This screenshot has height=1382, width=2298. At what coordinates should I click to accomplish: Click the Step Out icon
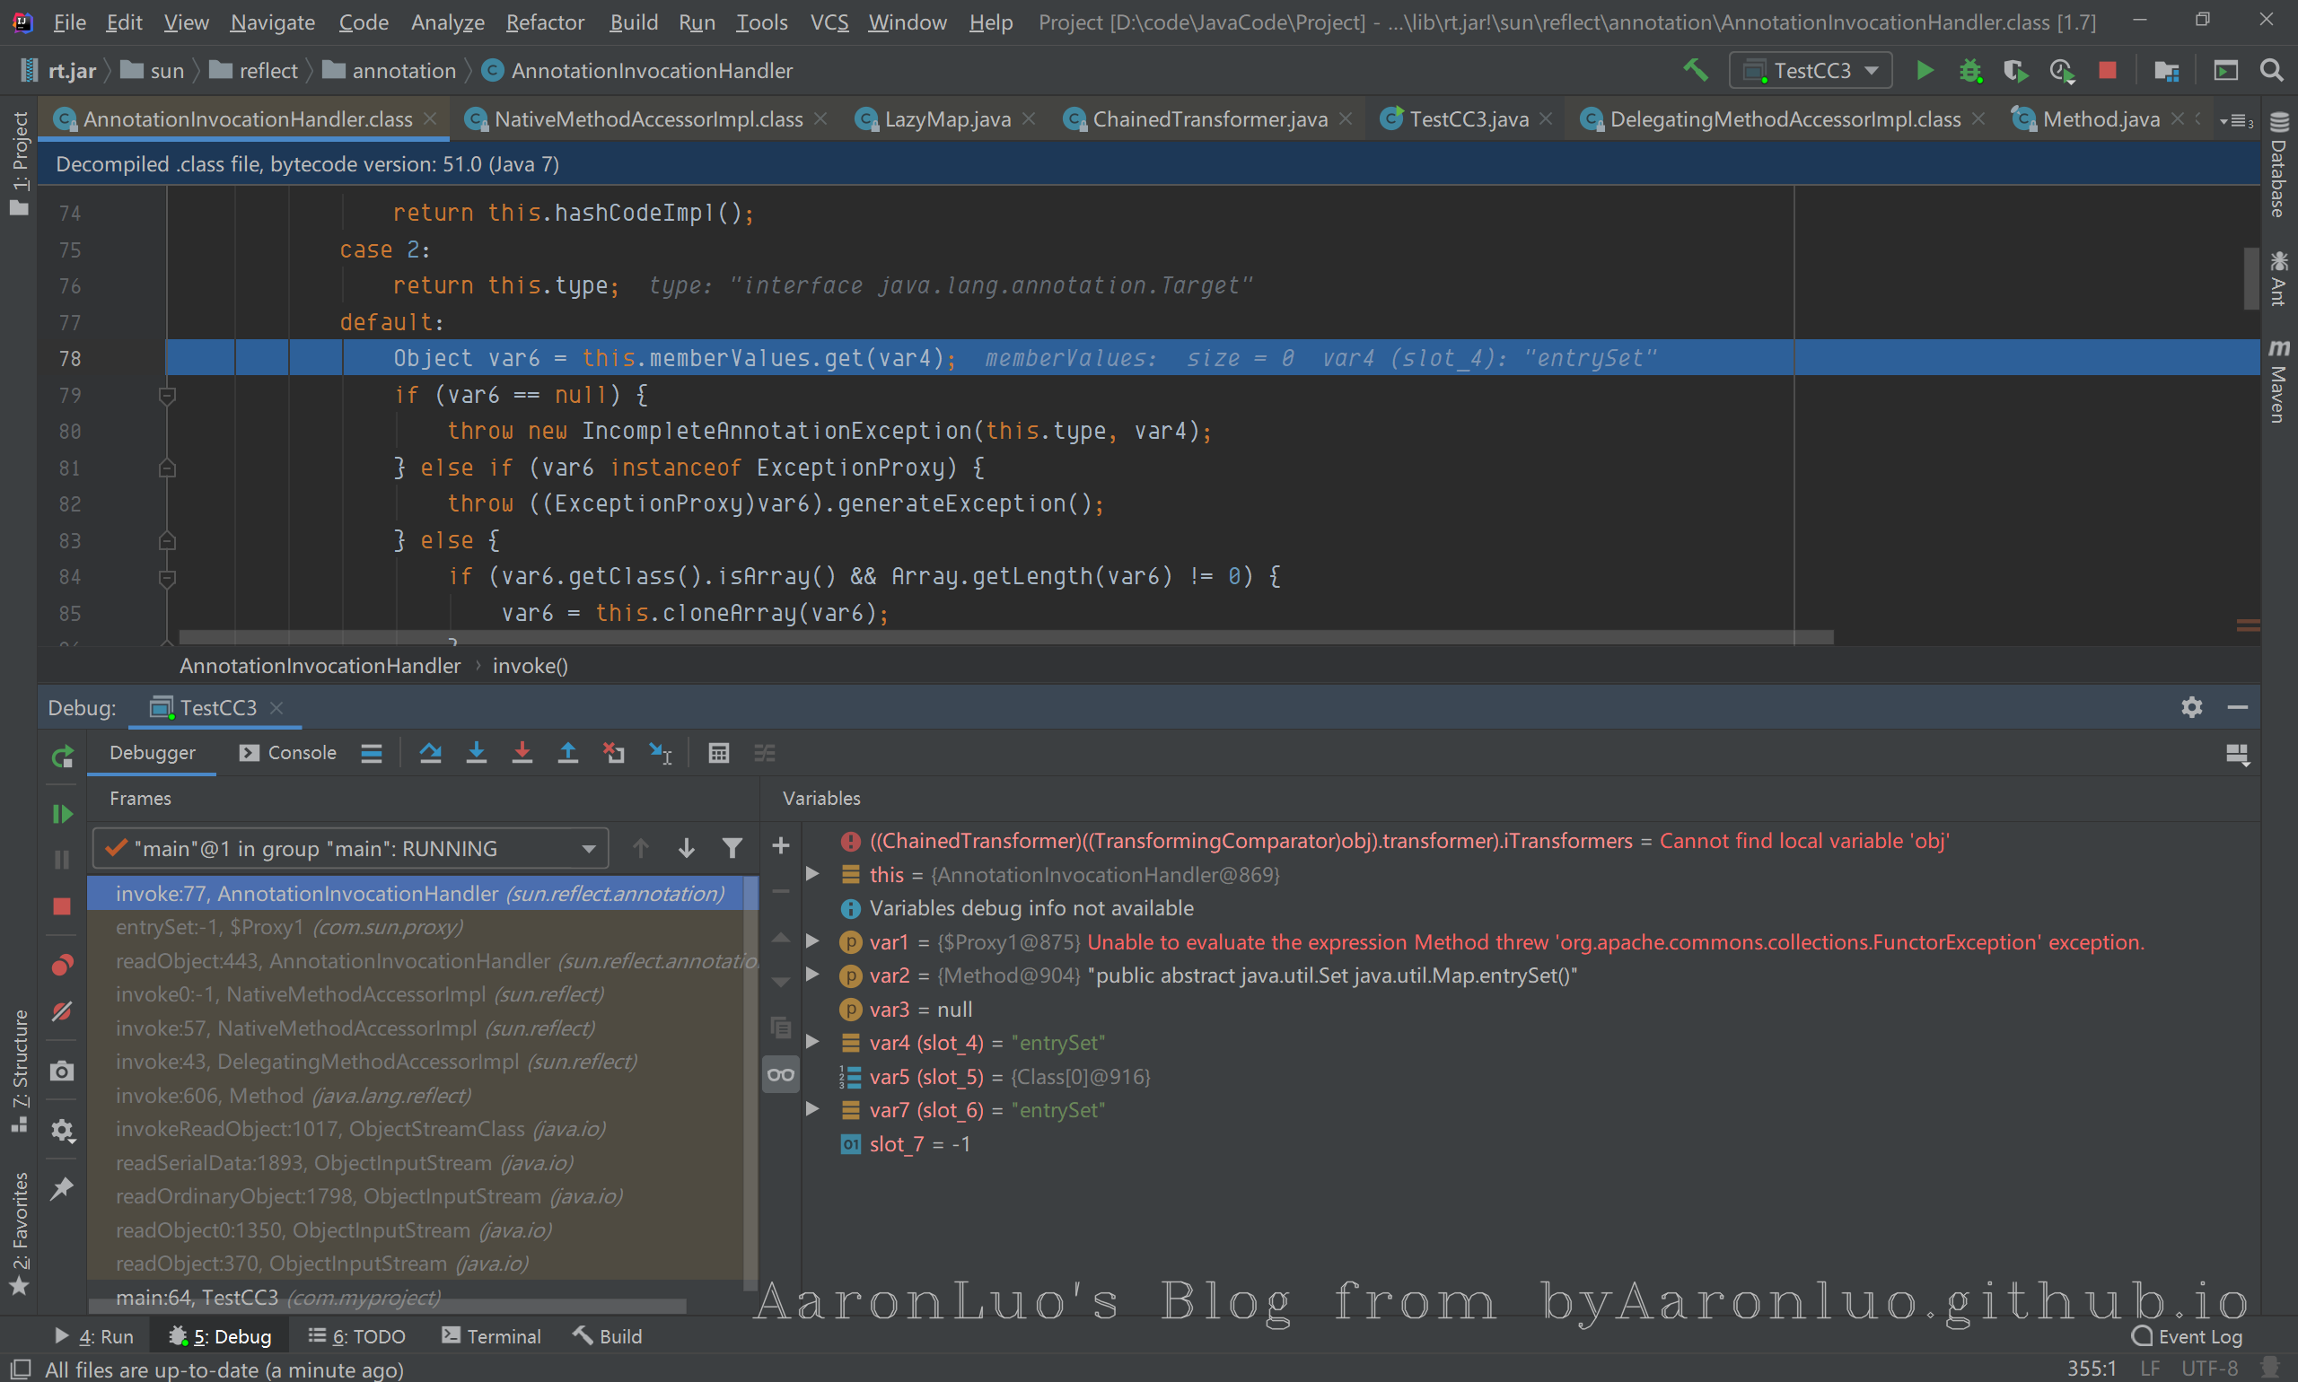[x=567, y=754]
